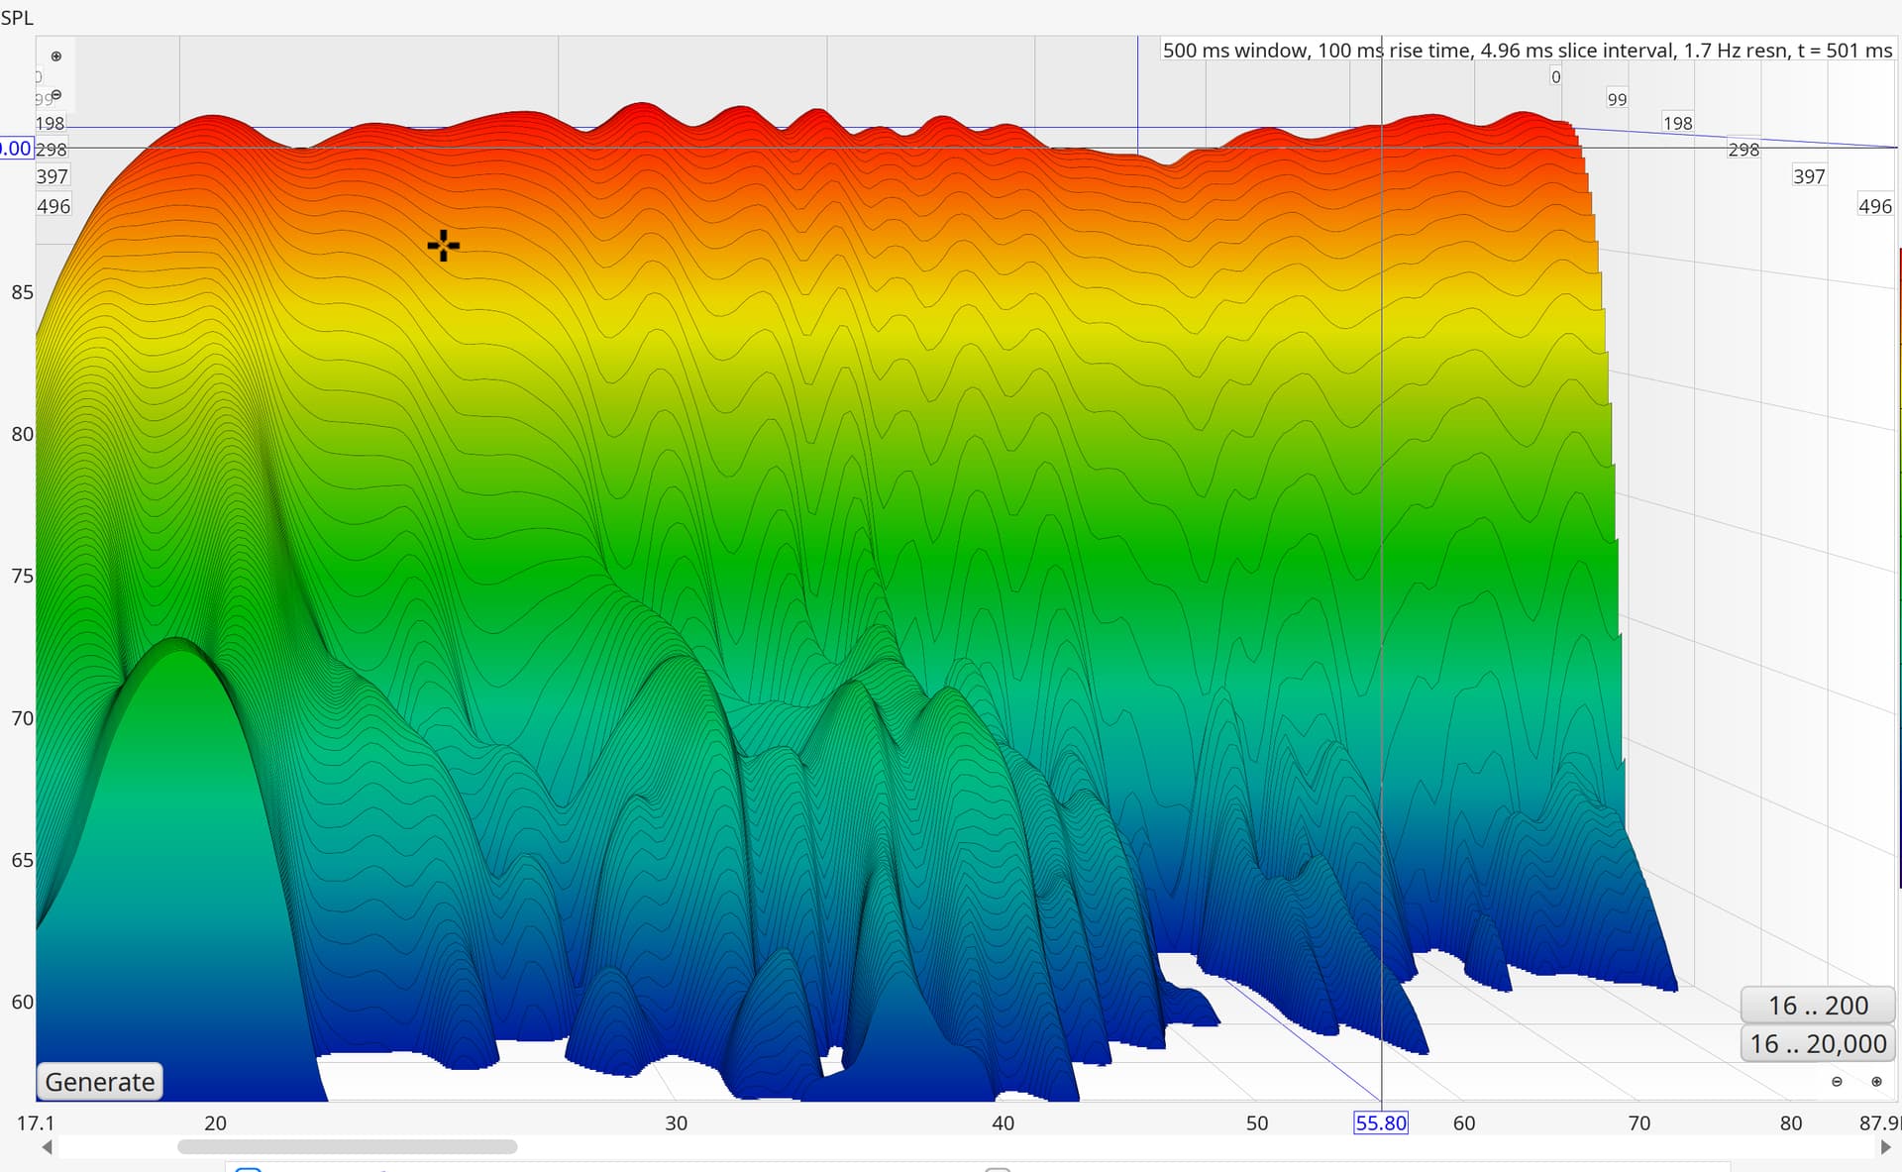Click the blue 0.00 SPL cursor readout

16,149
